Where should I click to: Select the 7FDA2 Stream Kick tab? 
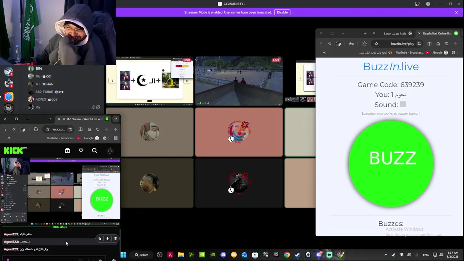coord(83,119)
